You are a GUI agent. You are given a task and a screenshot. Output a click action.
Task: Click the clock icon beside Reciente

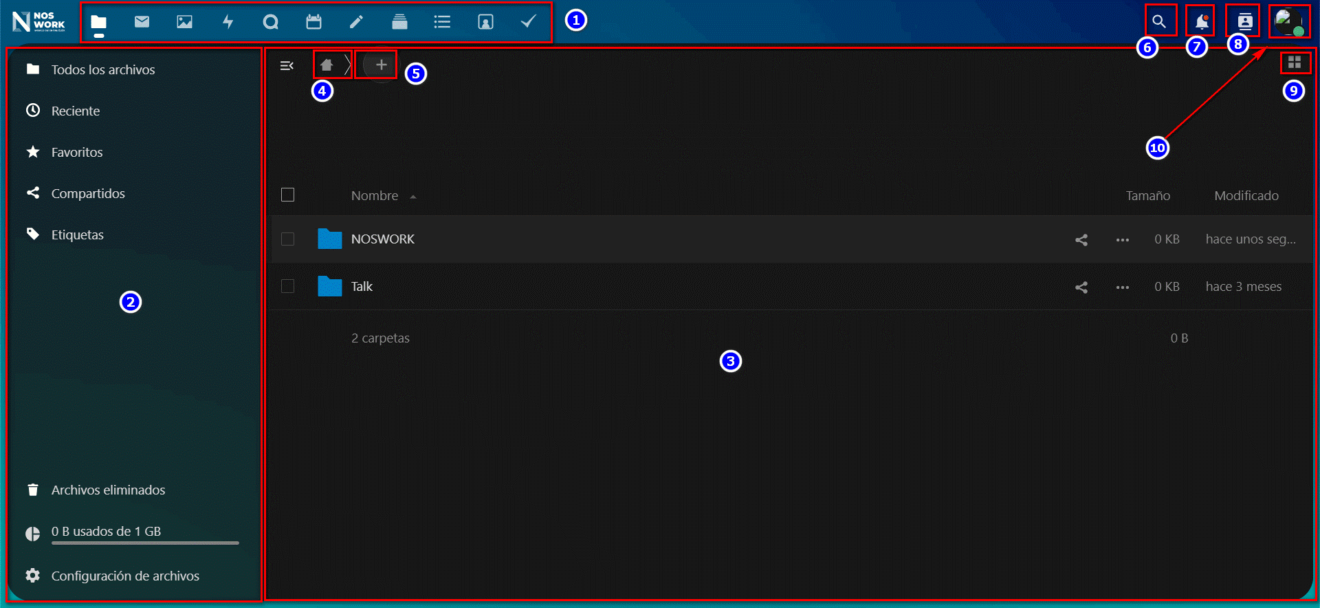point(33,110)
